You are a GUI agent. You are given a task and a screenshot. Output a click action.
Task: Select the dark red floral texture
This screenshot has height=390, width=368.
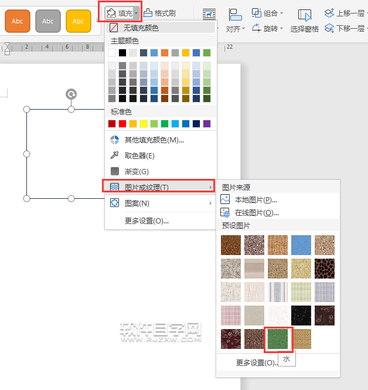tap(231, 339)
